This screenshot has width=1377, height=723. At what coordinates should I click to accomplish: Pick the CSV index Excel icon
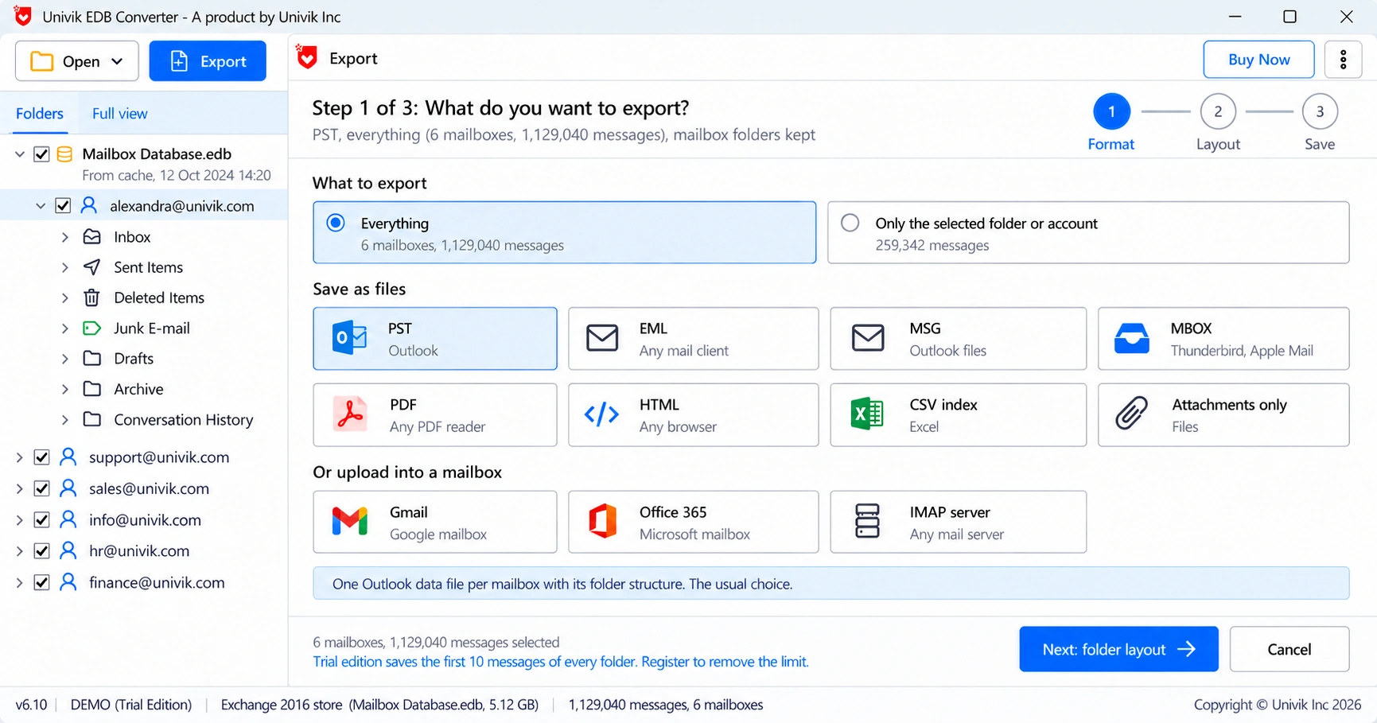coord(867,414)
